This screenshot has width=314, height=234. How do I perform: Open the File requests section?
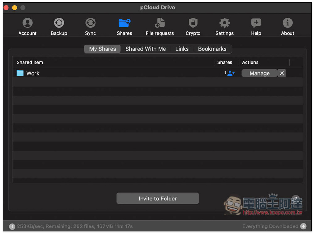click(160, 26)
